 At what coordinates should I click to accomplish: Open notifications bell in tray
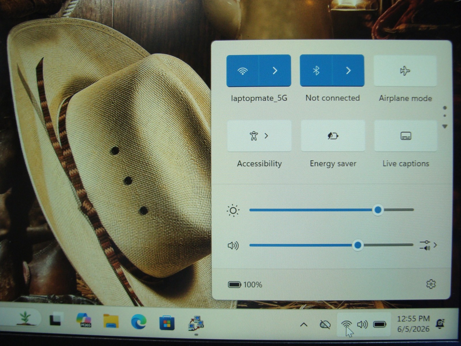tap(440, 324)
